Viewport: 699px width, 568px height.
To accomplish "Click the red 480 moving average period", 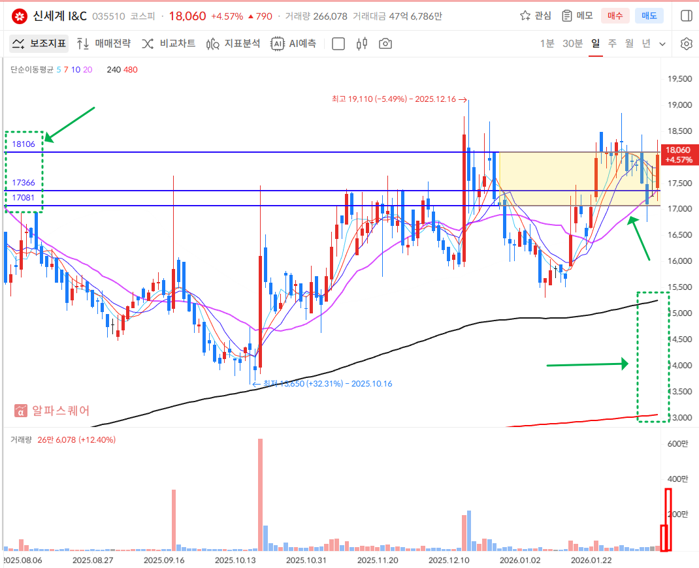I will (x=131, y=70).
